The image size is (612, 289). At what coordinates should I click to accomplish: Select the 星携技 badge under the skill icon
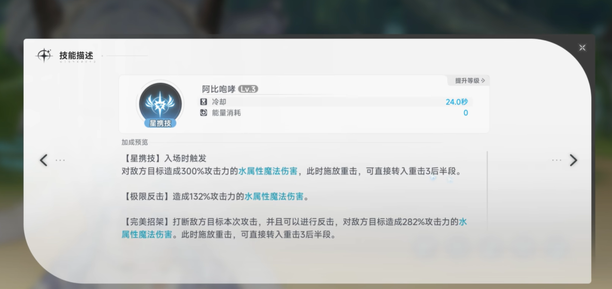coord(161,123)
